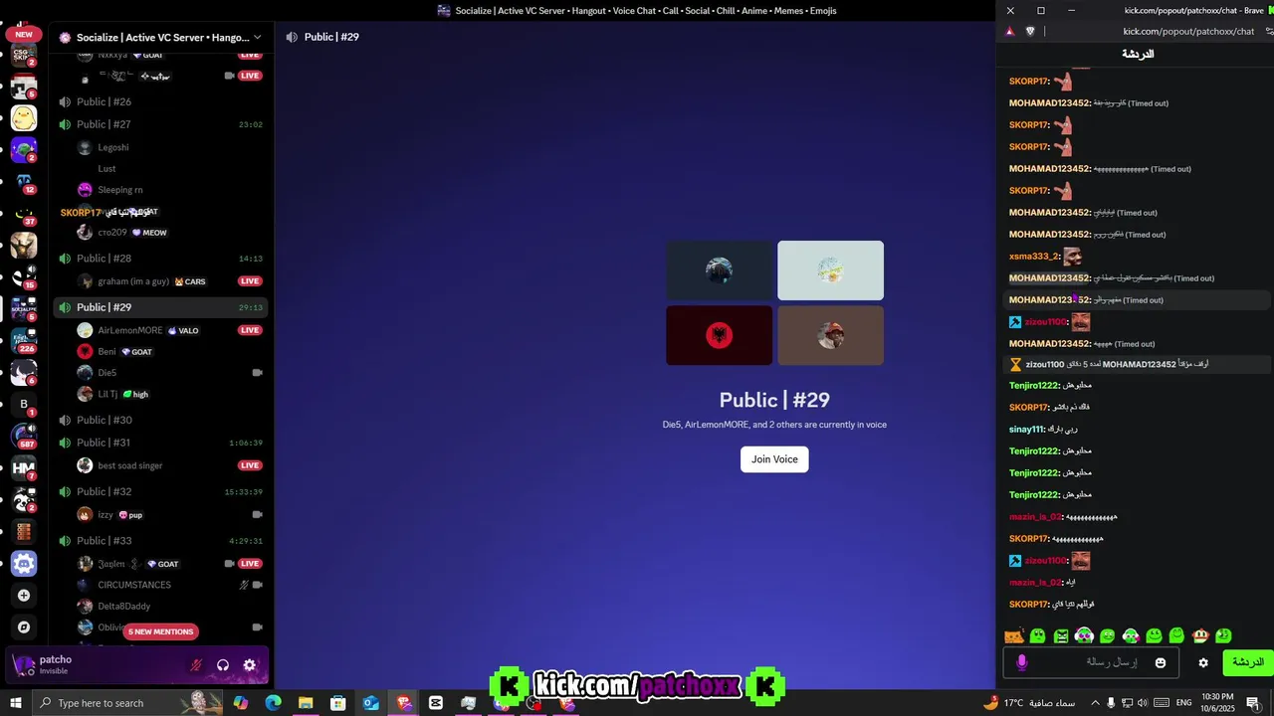
Task: Open the blue Discord-logo server icon
Action: click(x=24, y=564)
